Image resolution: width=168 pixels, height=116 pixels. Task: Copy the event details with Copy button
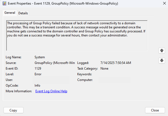tap(14, 110)
